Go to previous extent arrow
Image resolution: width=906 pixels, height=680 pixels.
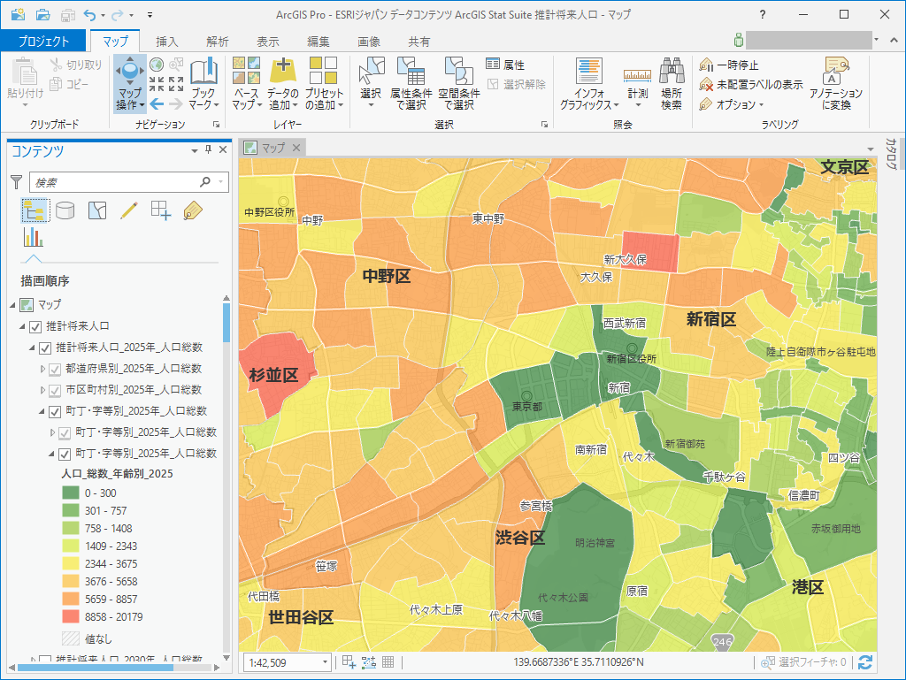click(x=157, y=104)
